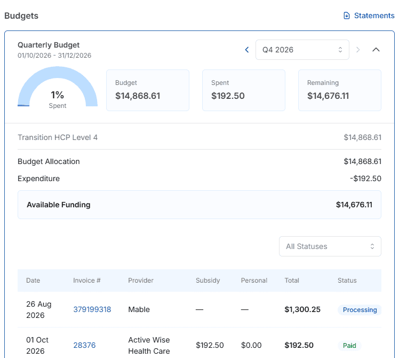Screen dimensions: 399x358
Task: Click the 1% Spent gauge
Action: [58, 88]
